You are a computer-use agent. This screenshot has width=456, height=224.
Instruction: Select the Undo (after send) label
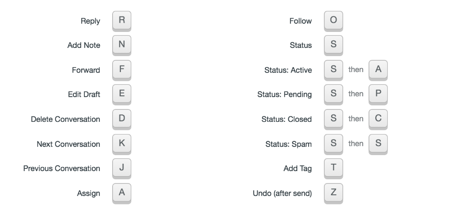(x=282, y=193)
